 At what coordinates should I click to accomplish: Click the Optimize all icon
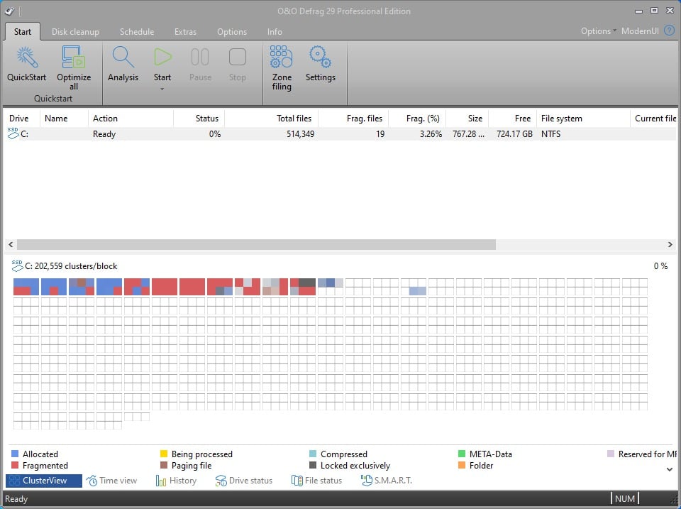[x=74, y=57]
